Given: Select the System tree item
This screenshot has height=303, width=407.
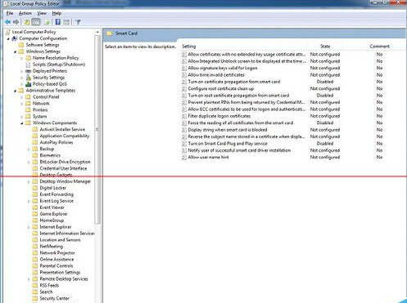Looking at the screenshot, I should (39, 117).
